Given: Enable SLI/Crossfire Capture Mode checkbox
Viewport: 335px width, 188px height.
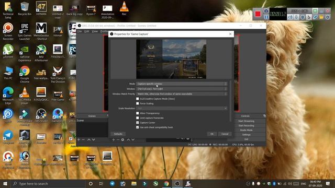Looking at the screenshot, I should coord(137,99).
